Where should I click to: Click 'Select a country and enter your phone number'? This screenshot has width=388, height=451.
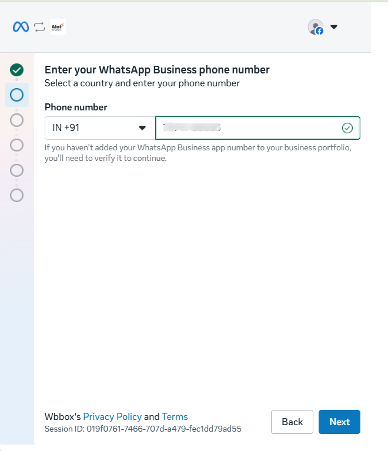pos(142,83)
